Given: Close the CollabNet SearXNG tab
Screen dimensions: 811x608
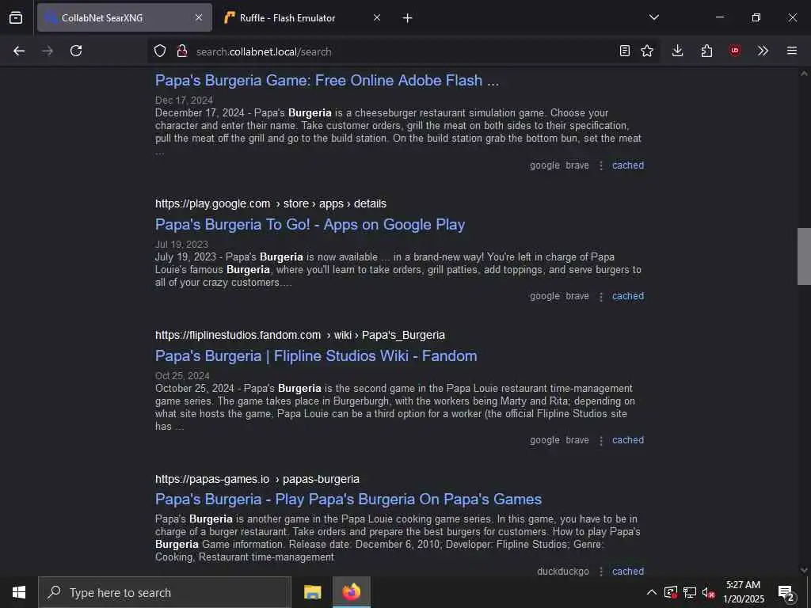Looking at the screenshot, I should (199, 17).
